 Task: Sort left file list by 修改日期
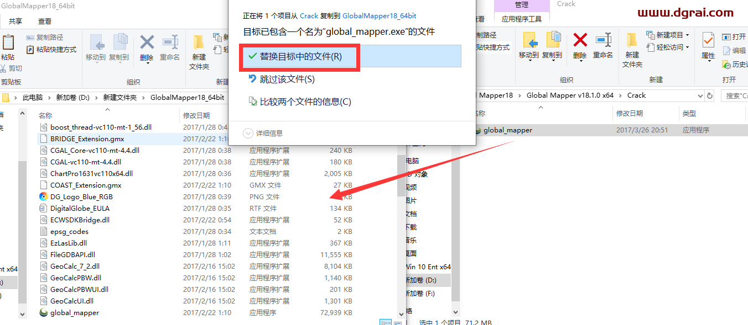196,115
